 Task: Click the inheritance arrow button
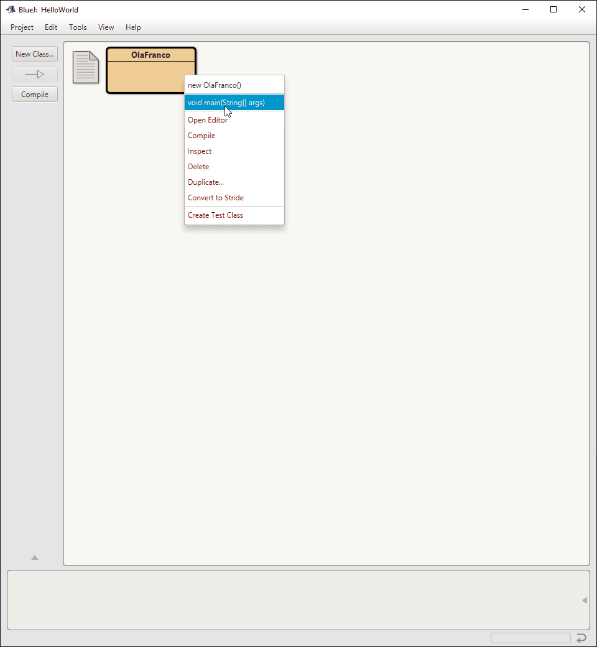click(35, 74)
